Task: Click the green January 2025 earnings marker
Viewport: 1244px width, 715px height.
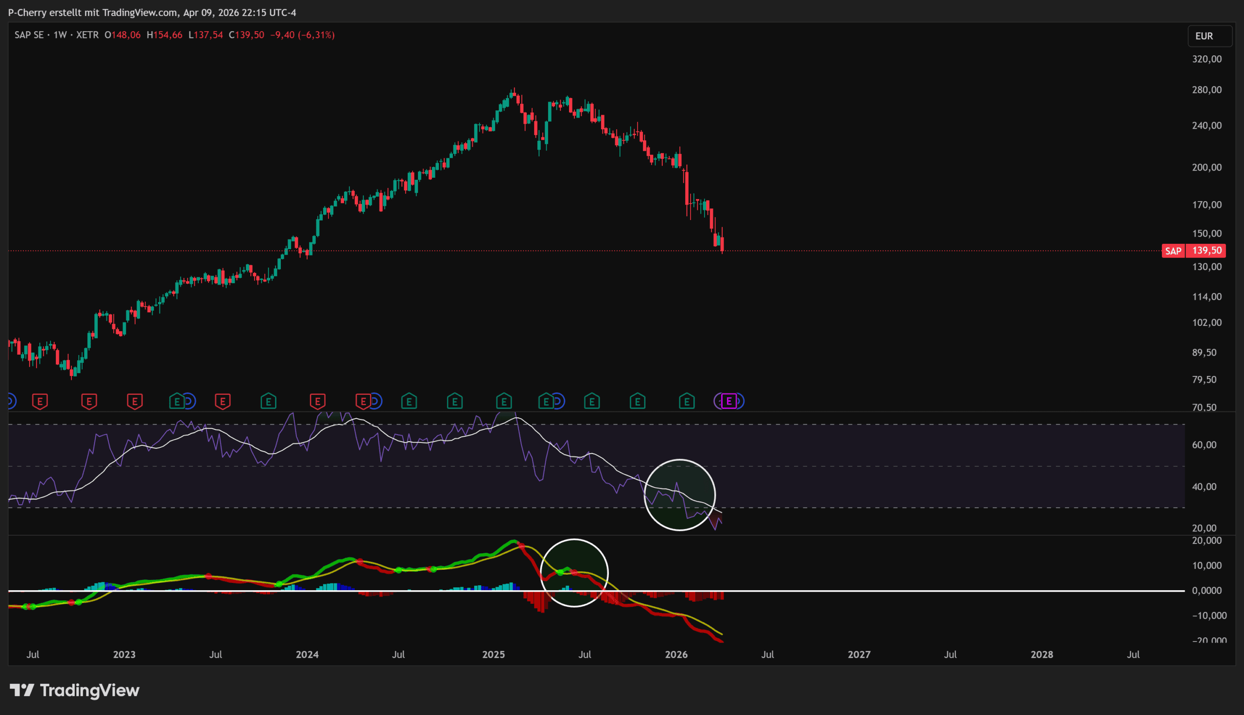Action: click(504, 402)
